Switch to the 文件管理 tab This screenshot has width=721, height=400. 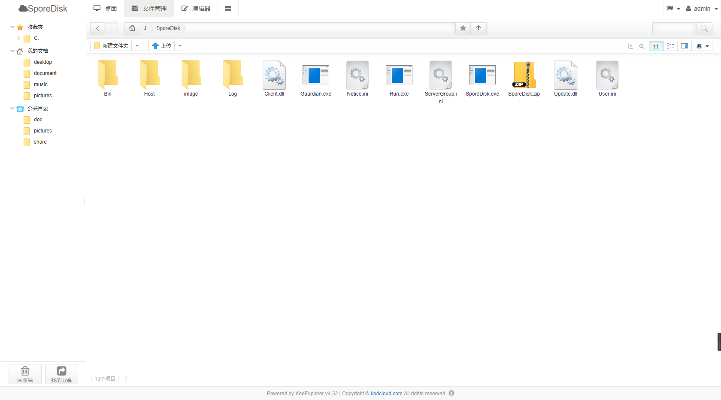coord(149,9)
